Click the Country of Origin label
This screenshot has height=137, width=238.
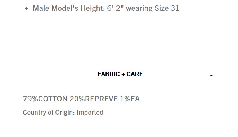point(49,113)
